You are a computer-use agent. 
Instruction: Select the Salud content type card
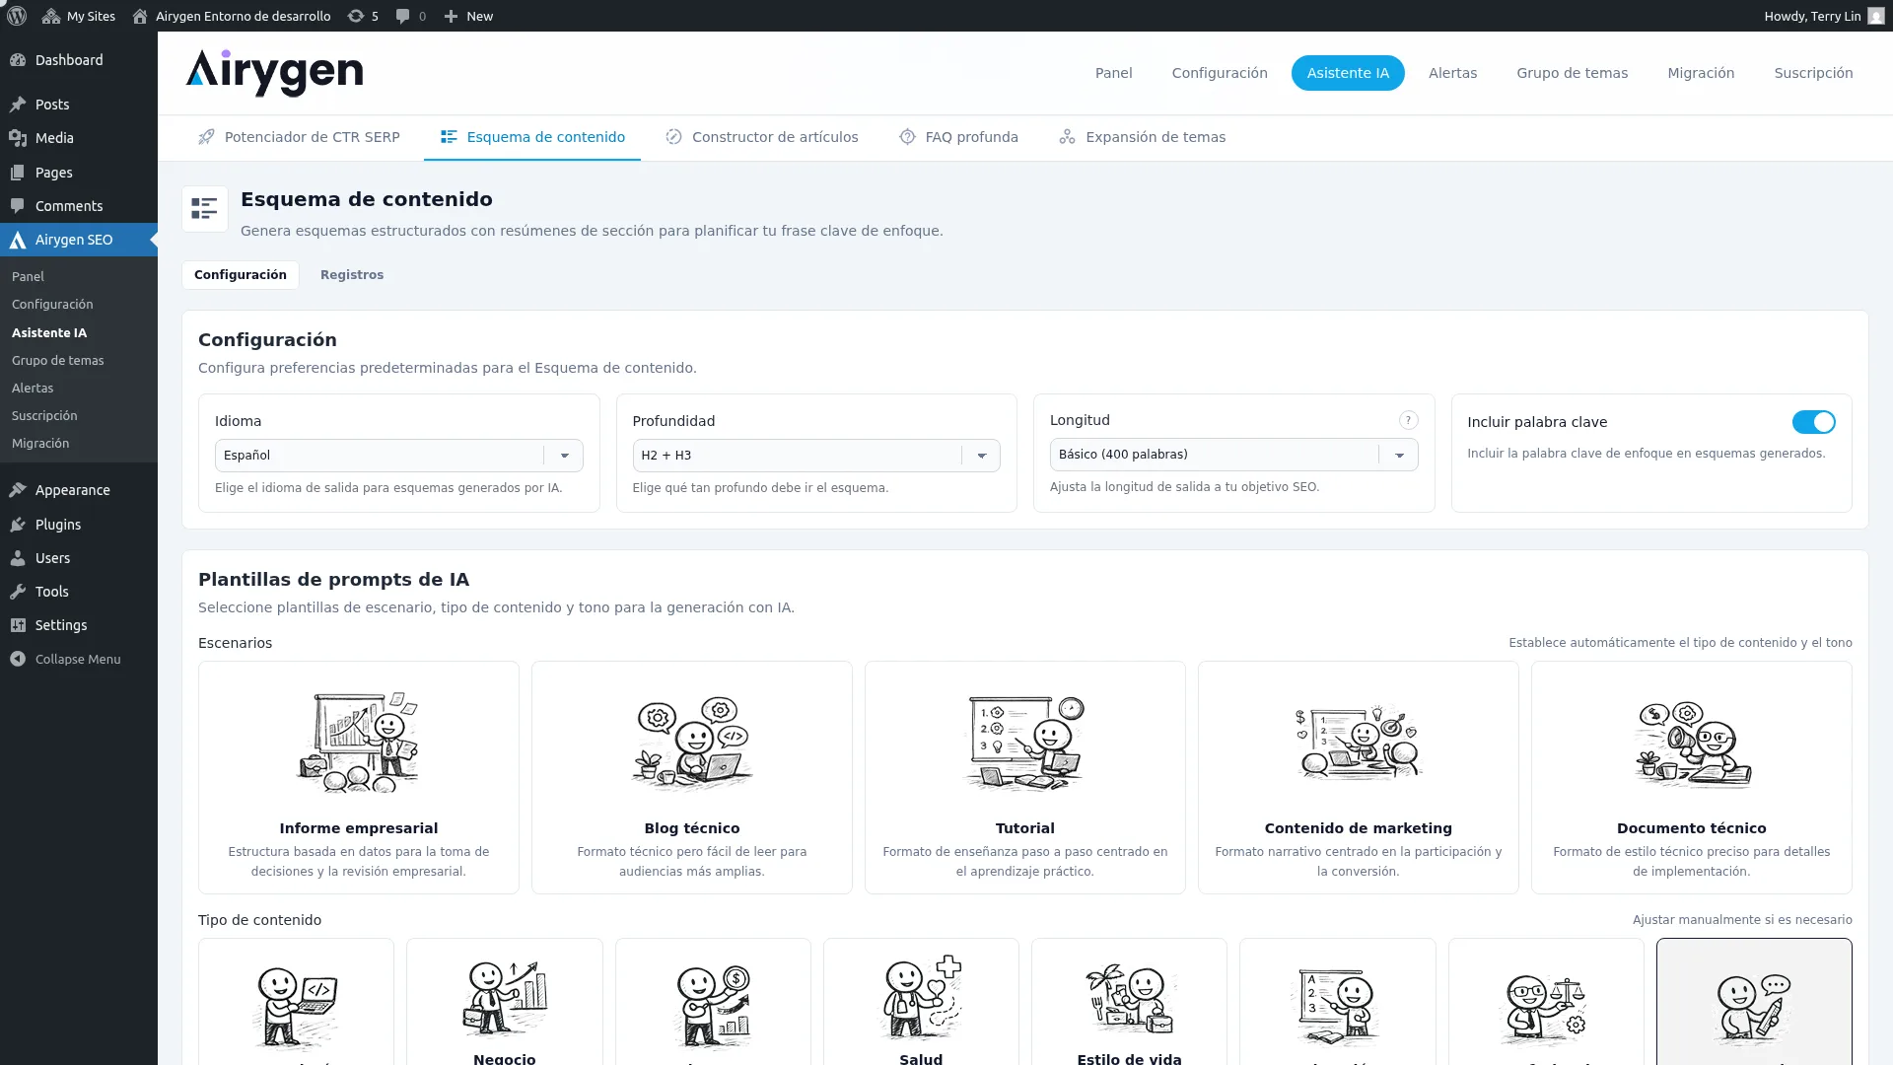coord(921,1002)
